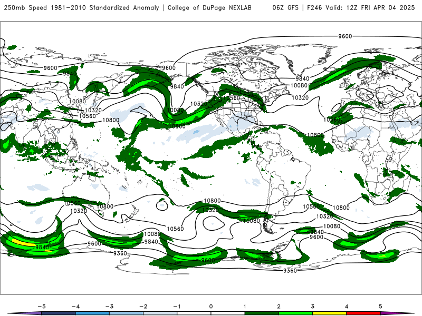Click the topmost '9600' contour label above Greenland
422x316 pixels.
coord(345,36)
